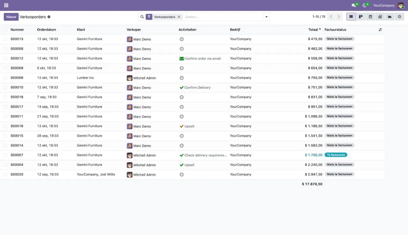
Task: Remove the Verkooporders filter facet
Action: pos(179,17)
